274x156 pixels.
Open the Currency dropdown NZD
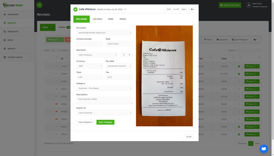point(90,66)
